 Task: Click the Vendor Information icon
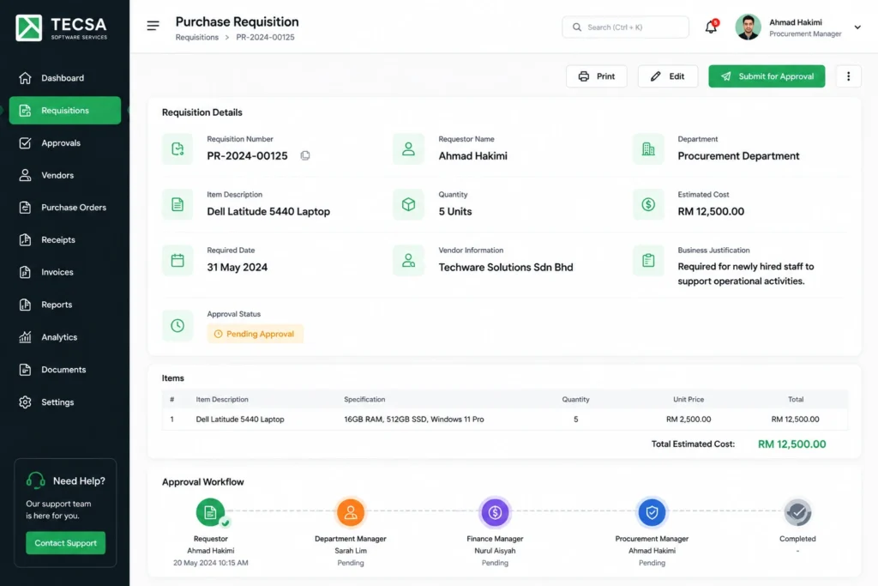pyautogui.click(x=408, y=261)
